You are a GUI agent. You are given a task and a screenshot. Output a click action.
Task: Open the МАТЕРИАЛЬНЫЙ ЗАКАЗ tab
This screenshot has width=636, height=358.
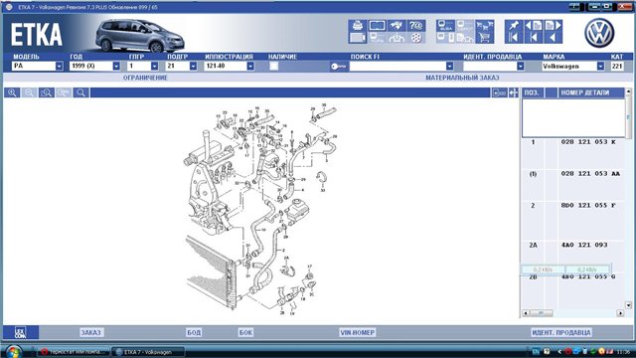coord(462,78)
